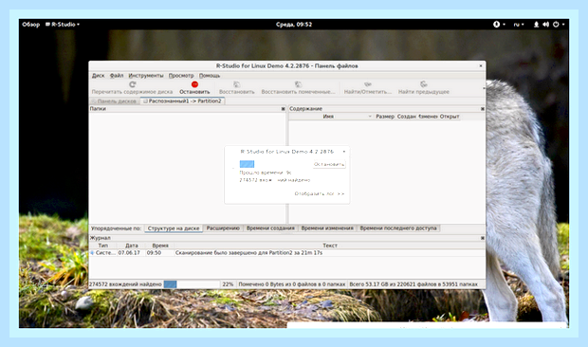
Task: Click the Текст column header in Журнал
Action: (x=330, y=246)
